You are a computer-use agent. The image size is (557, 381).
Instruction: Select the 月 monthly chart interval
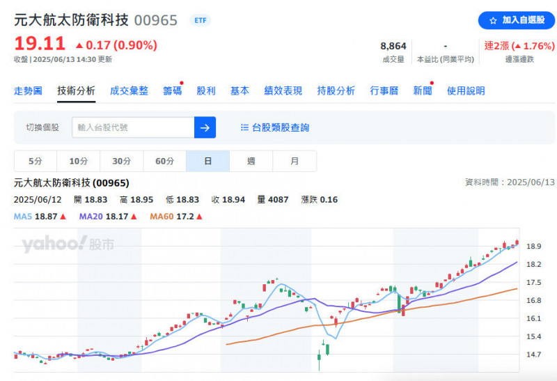click(295, 161)
